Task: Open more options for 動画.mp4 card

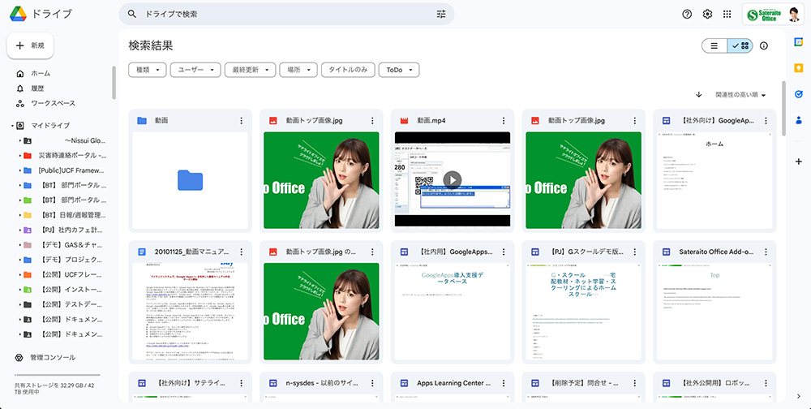Action: (504, 121)
